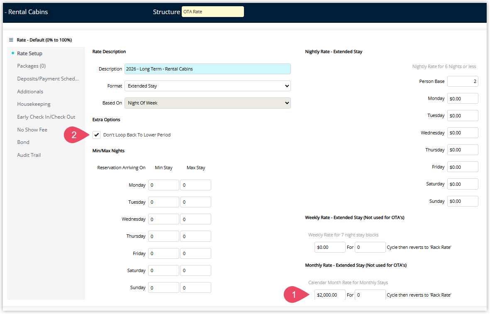
Task: Open the Packages (0) section
Action: pos(31,66)
